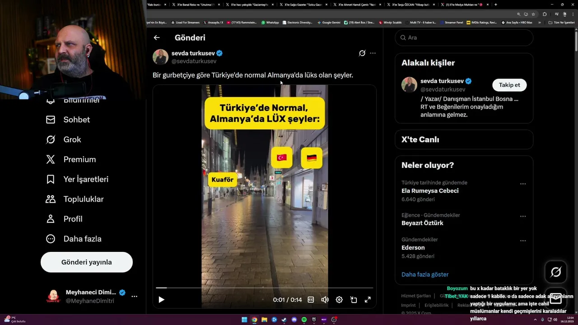
Task: Open Steam from the taskbar
Action: coord(284,320)
